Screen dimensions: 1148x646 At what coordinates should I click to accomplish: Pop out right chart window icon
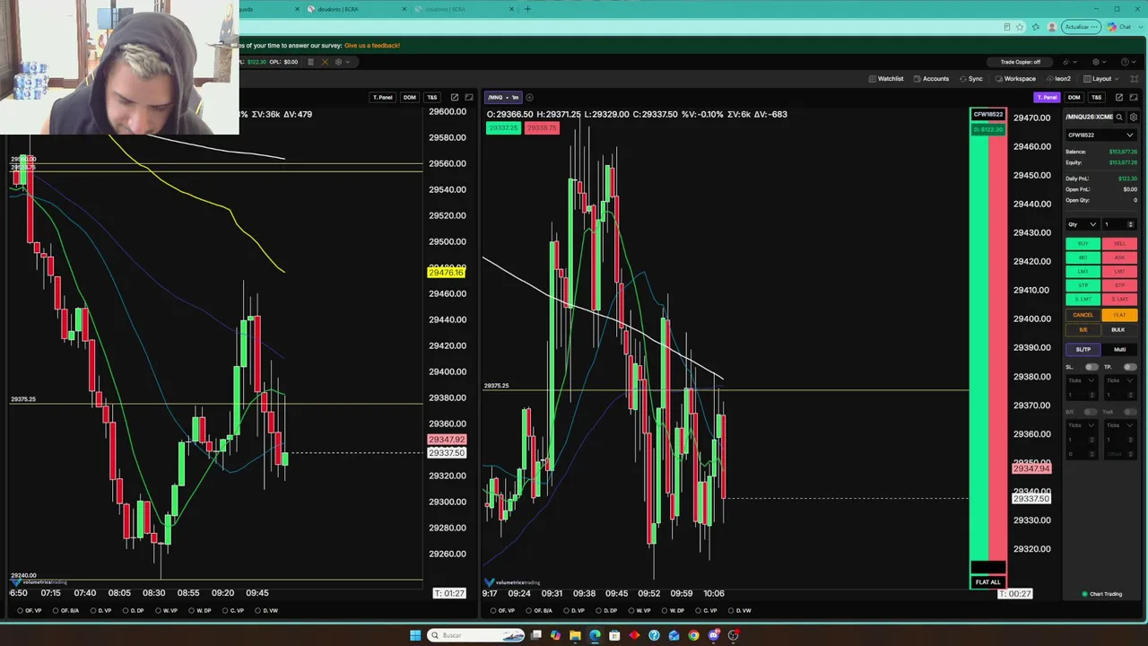point(1118,97)
